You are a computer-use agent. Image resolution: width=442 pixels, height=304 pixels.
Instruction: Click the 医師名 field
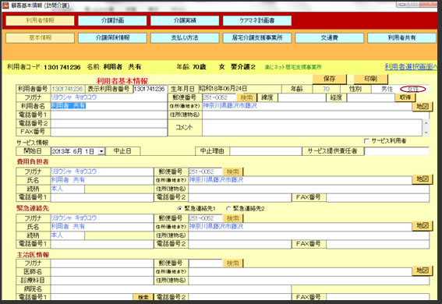[102, 272]
